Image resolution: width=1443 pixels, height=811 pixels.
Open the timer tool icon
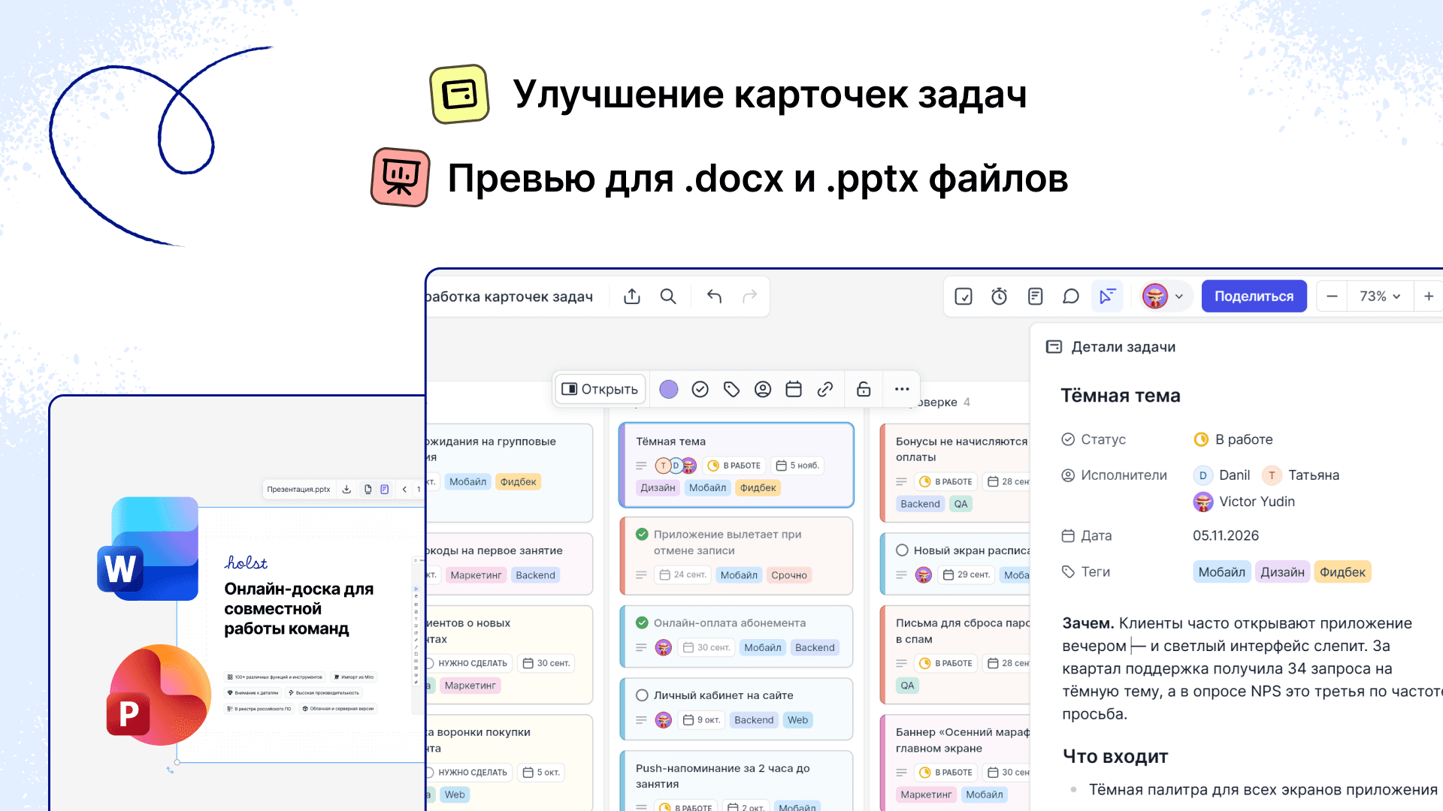(999, 297)
